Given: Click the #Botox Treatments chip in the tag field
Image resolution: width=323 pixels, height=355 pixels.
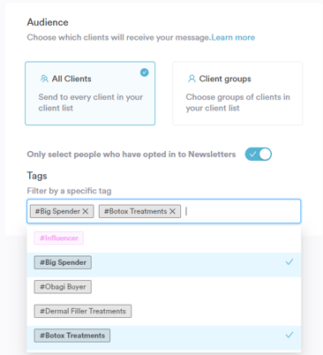Looking at the screenshot, I should pos(135,211).
